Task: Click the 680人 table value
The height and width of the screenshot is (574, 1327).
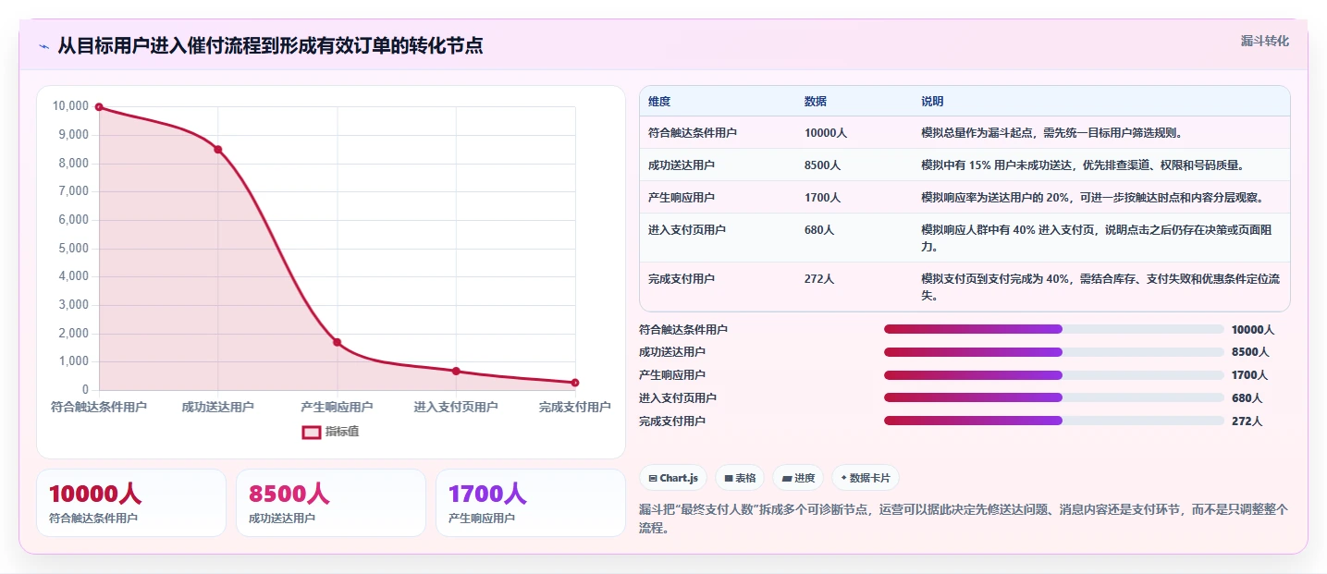Action: coord(819,229)
